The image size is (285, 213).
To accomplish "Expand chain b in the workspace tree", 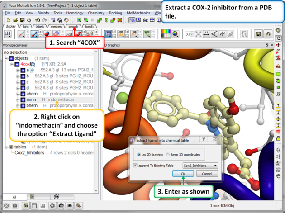I will [18, 76].
